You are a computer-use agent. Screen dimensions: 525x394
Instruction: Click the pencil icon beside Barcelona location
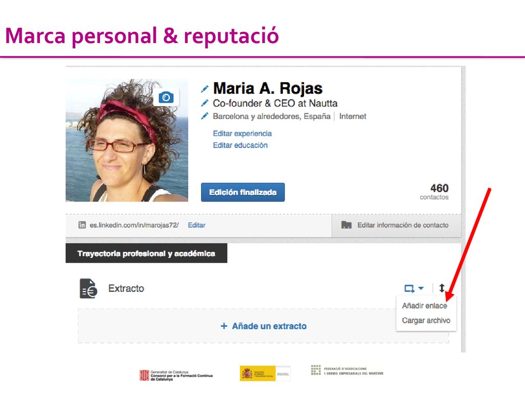pos(204,116)
